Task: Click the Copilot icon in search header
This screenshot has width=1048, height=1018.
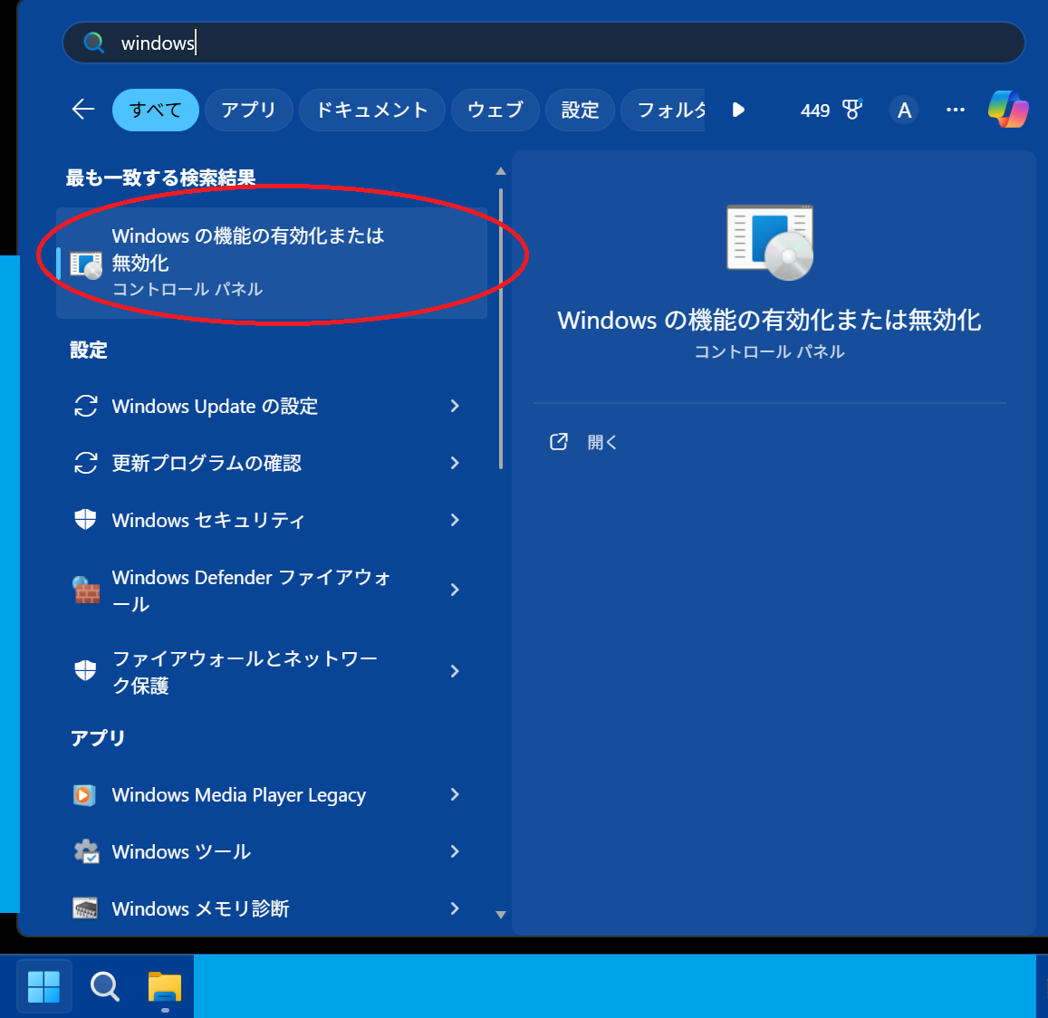Action: pos(1007,110)
